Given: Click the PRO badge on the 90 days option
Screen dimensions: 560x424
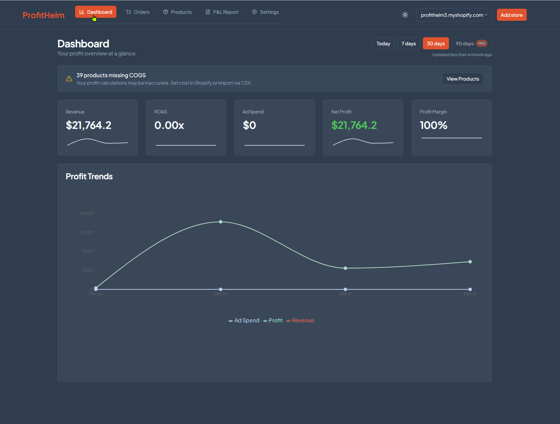Looking at the screenshot, I should (x=481, y=43).
